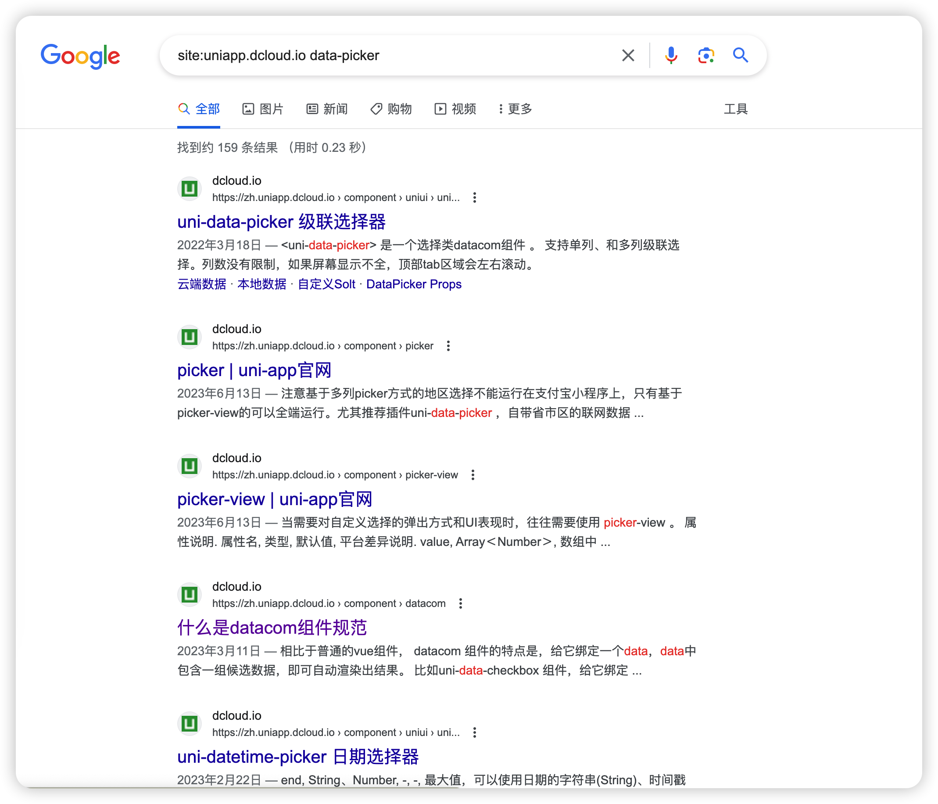Open three-dot menu for picker result
Screen dimensions: 938x804
tap(448, 346)
